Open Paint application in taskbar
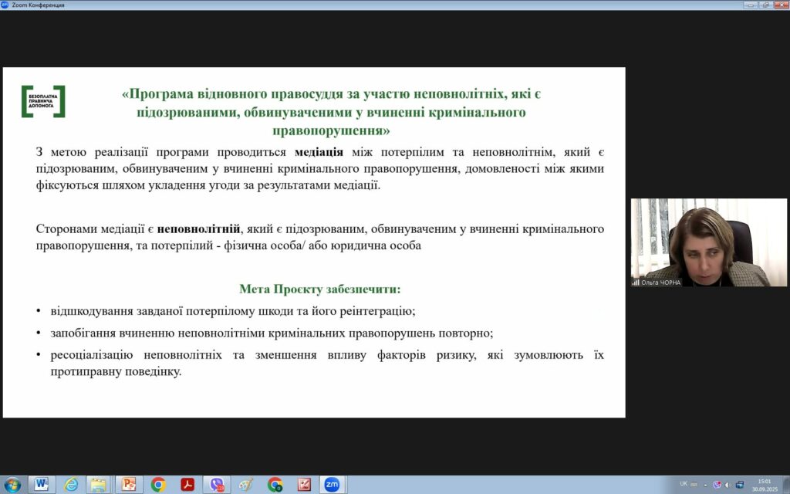The image size is (790, 494). tap(245, 485)
